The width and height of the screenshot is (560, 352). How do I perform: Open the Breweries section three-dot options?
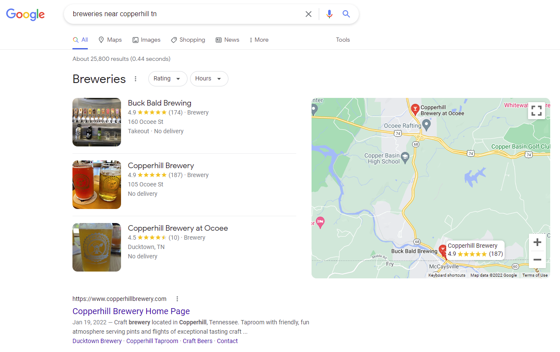click(136, 79)
